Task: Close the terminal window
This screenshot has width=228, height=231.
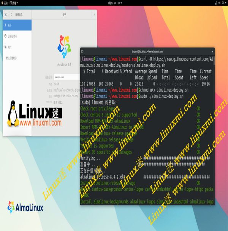Action: click(x=212, y=52)
